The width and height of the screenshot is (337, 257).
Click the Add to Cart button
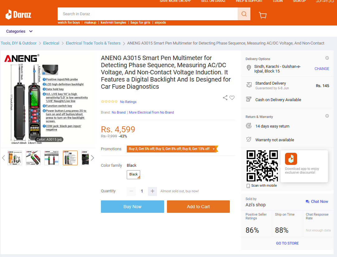[x=198, y=207]
